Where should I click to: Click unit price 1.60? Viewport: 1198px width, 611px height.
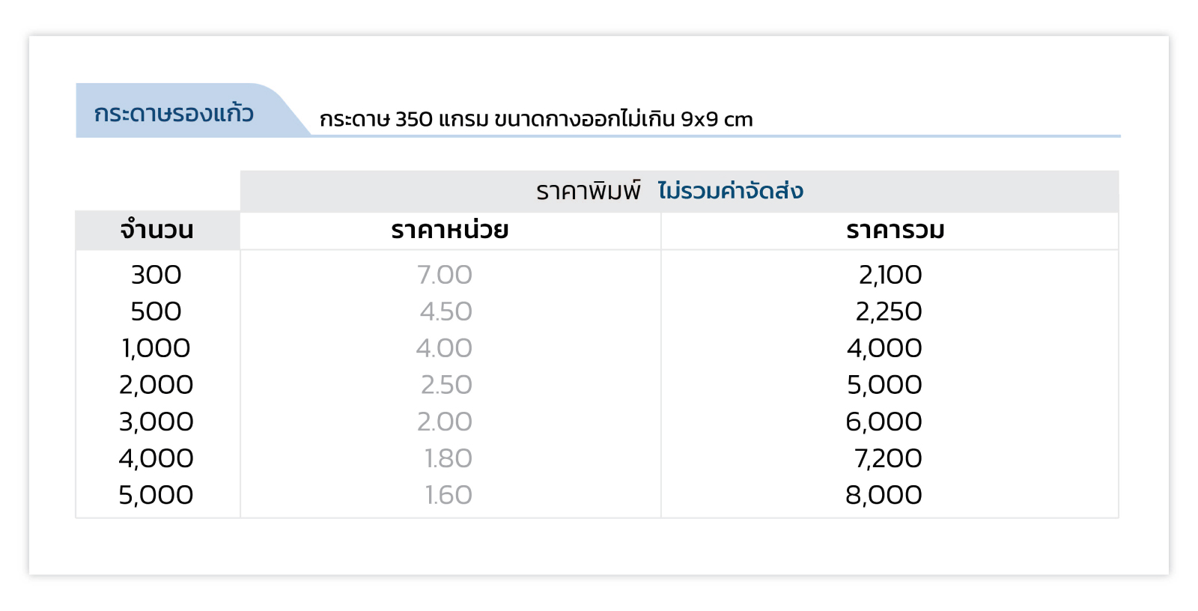click(449, 495)
